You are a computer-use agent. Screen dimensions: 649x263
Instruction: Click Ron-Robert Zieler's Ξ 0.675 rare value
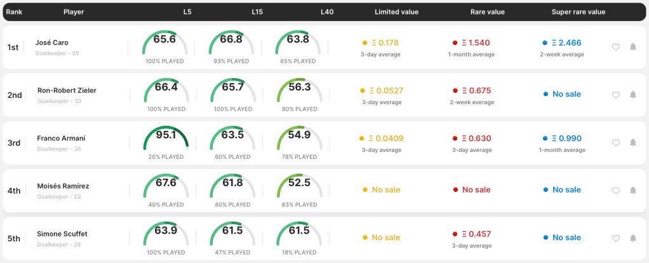pos(474,90)
